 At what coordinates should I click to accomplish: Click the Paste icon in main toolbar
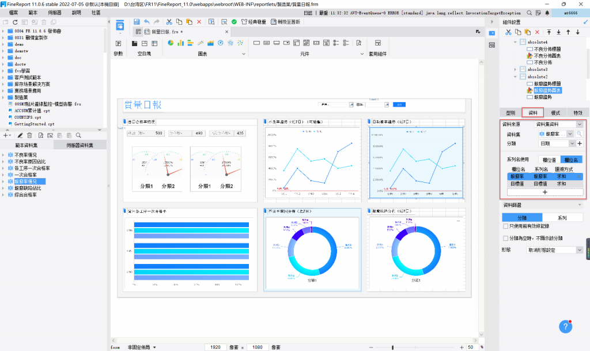(x=189, y=22)
